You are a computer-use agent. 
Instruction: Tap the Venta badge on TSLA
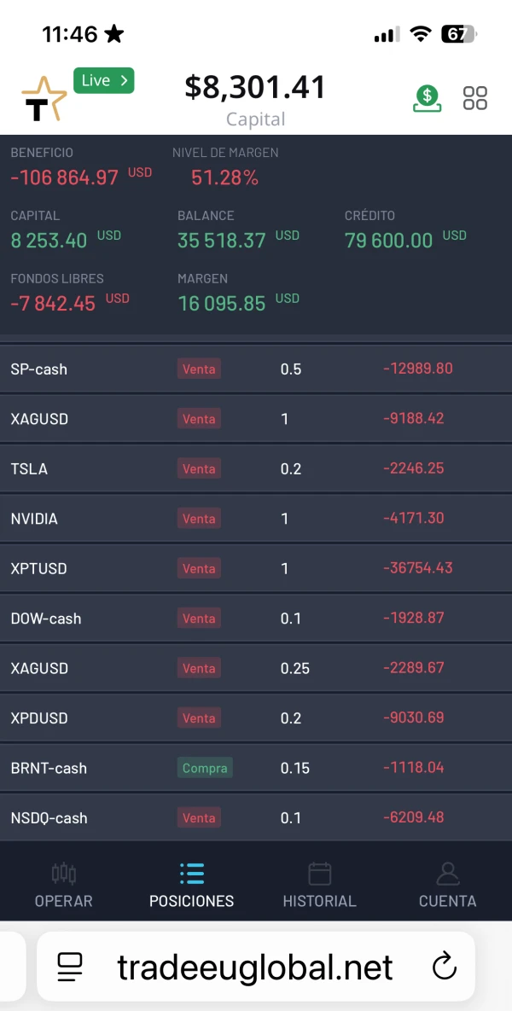point(199,468)
